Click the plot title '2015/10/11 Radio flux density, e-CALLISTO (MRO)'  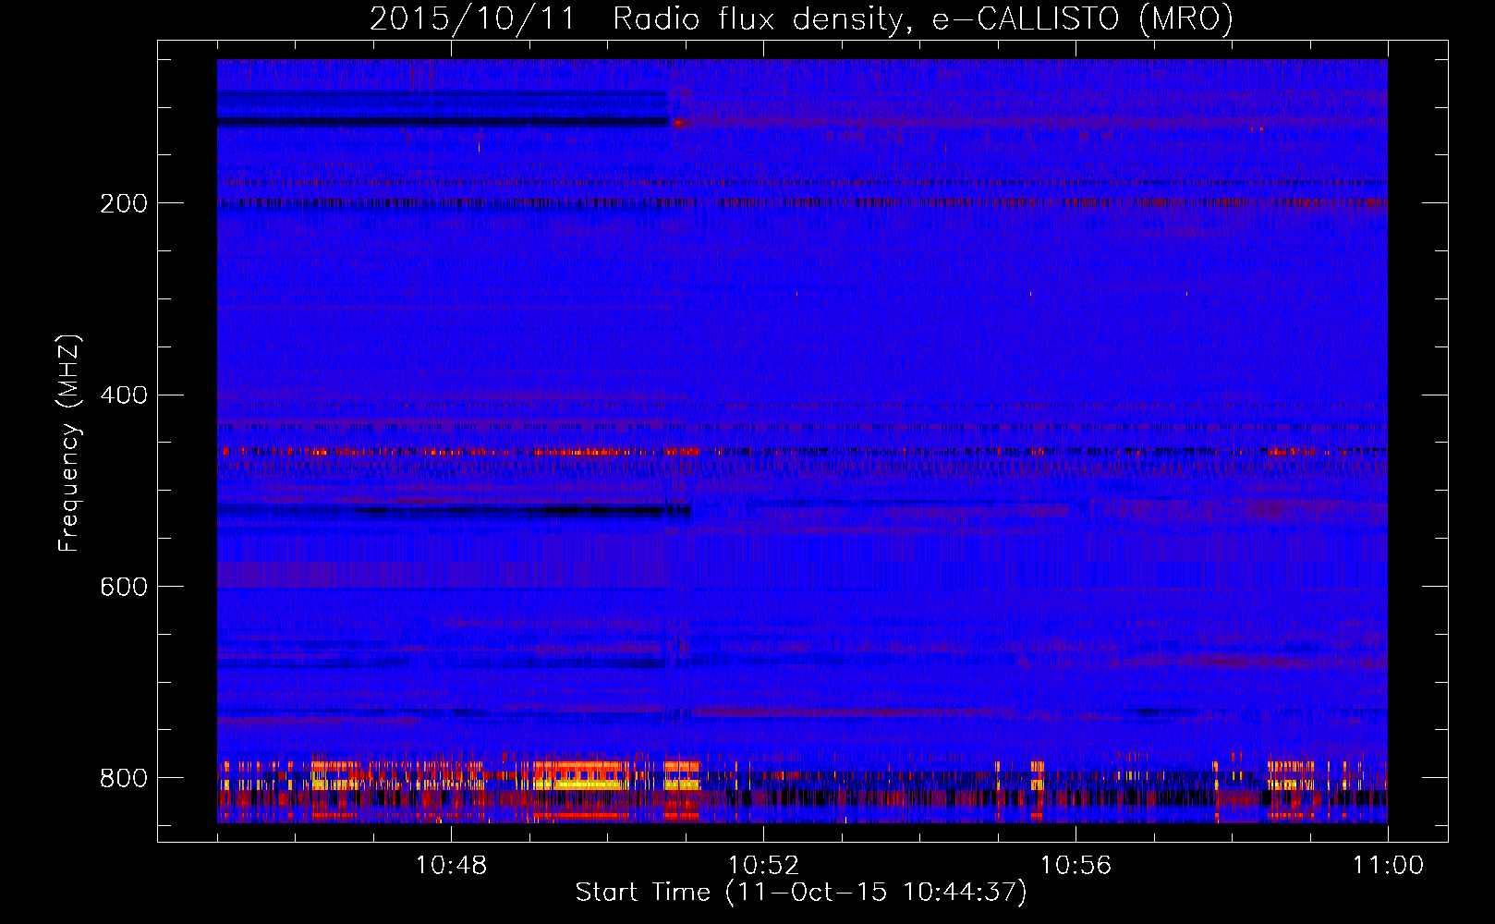[801, 19]
